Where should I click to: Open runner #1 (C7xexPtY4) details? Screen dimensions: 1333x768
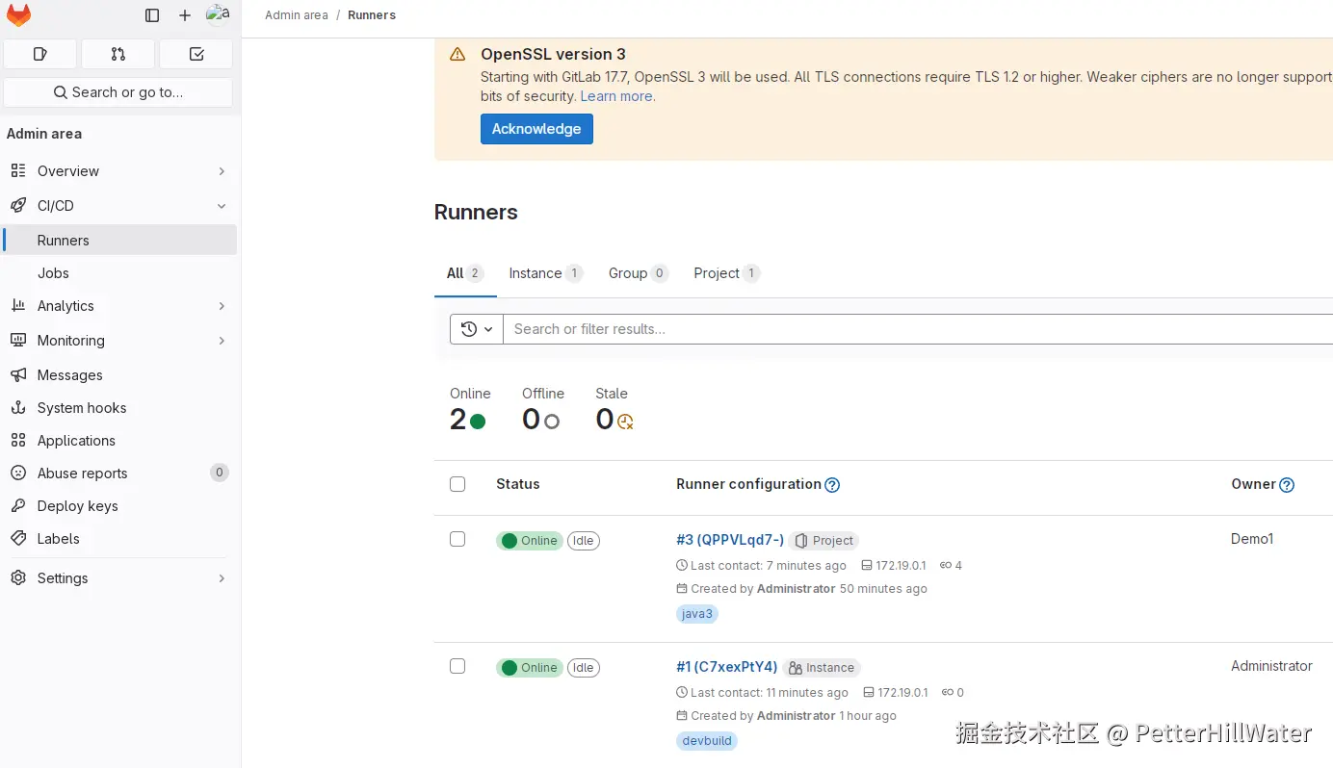(x=726, y=667)
